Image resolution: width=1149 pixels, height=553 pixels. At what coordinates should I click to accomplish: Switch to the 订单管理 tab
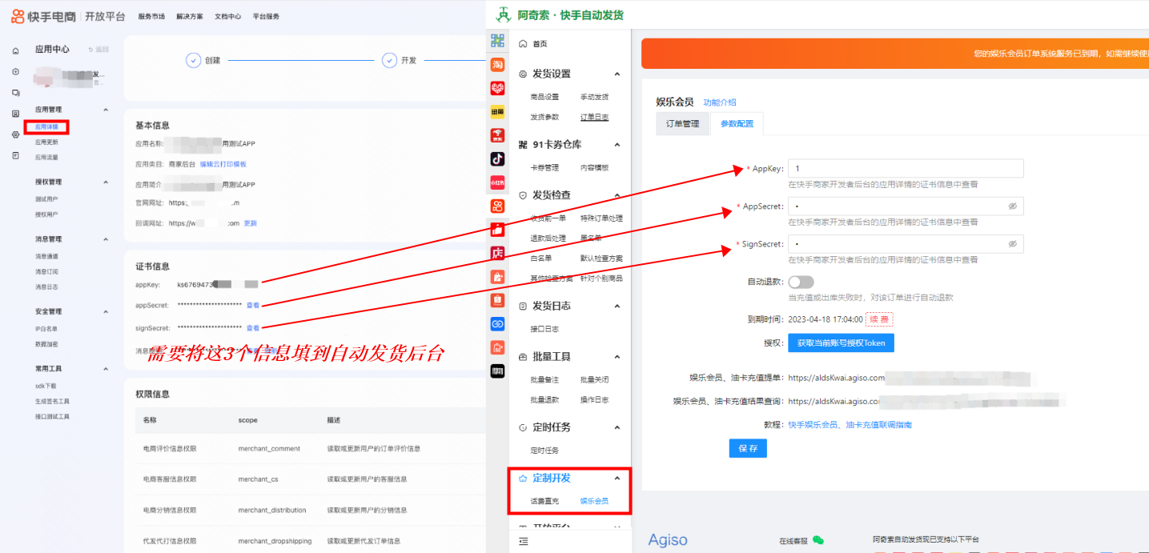(682, 123)
